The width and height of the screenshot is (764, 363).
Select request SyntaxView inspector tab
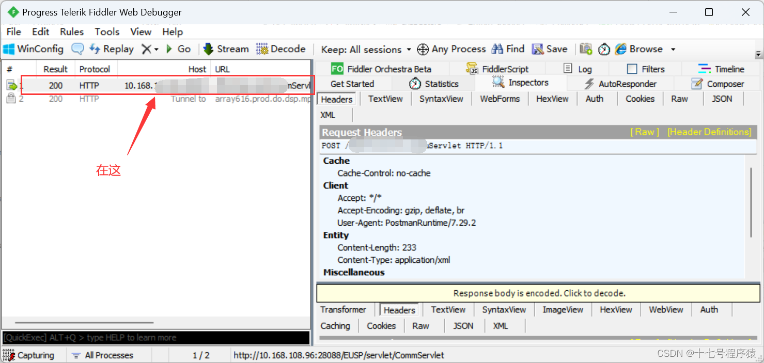[x=441, y=99]
